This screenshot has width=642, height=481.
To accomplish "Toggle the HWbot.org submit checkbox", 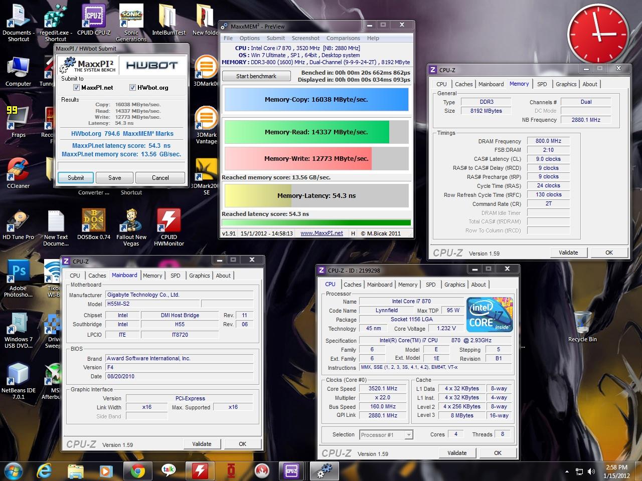I will [x=133, y=87].
